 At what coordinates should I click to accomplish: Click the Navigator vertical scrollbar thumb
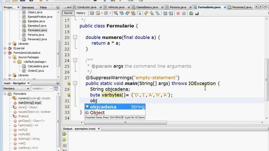click(x=58, y=121)
